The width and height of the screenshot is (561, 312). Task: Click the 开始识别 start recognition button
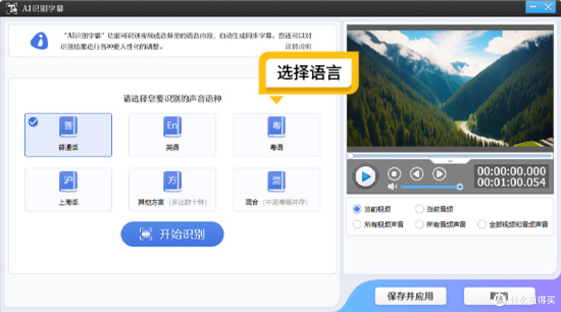tap(172, 234)
